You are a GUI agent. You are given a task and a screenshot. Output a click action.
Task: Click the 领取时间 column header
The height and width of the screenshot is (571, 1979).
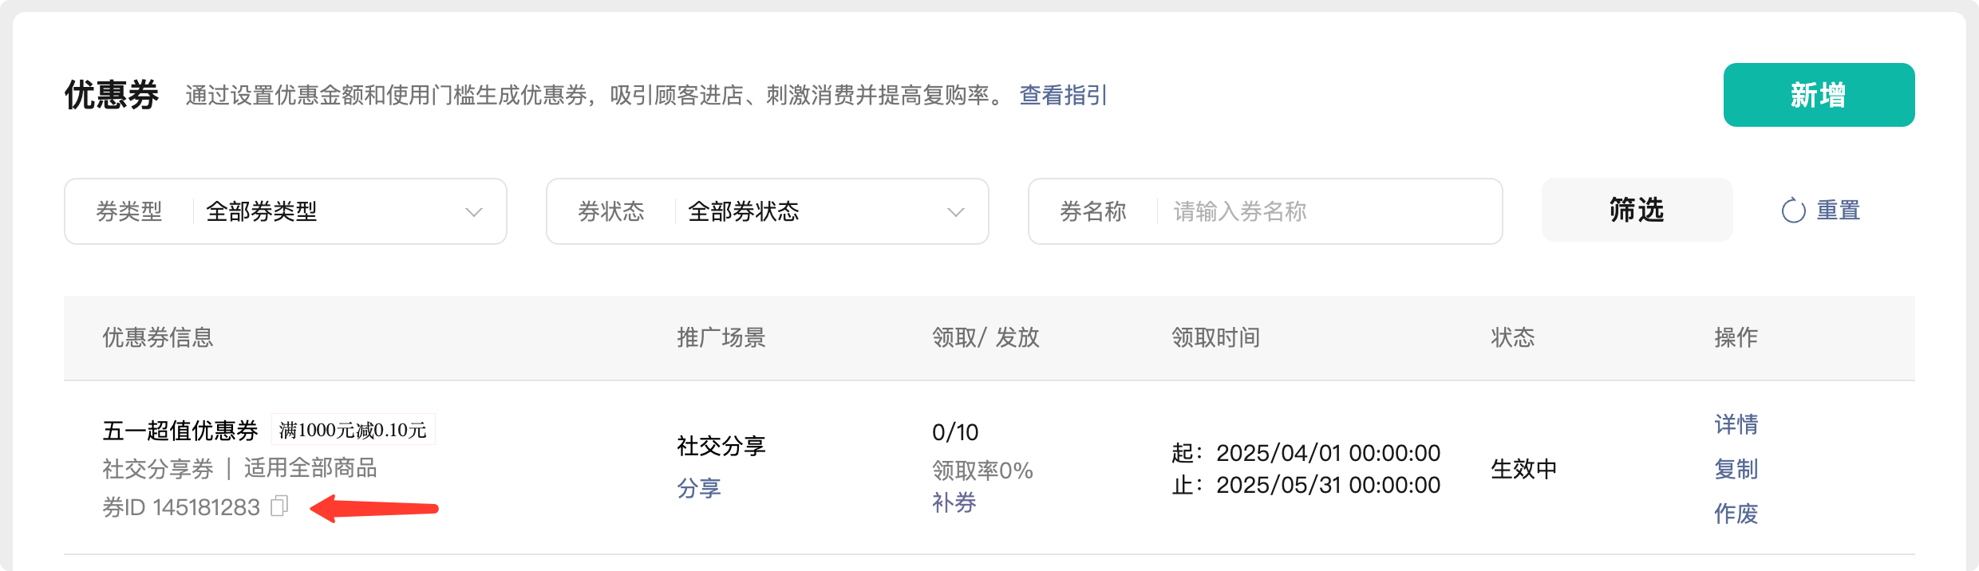pos(1215,337)
